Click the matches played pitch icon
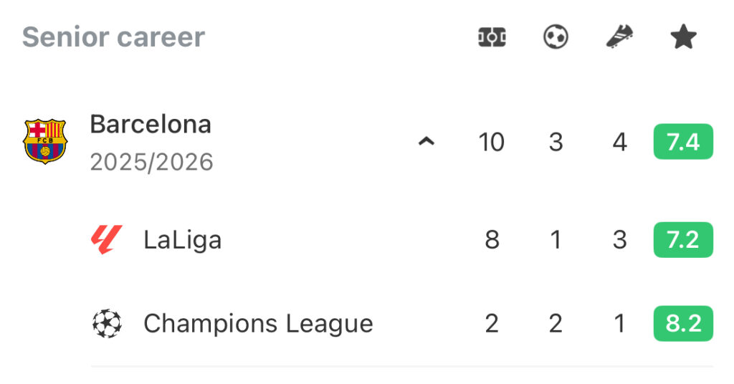 [x=492, y=37]
